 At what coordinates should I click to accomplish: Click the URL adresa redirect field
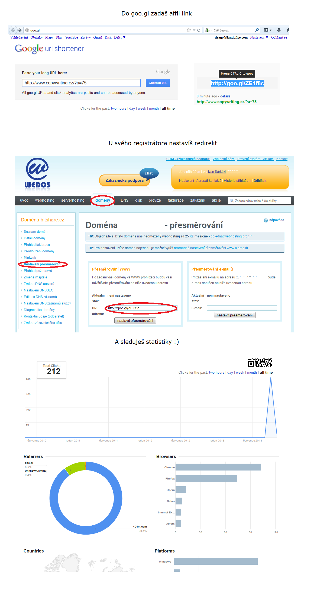click(142, 308)
